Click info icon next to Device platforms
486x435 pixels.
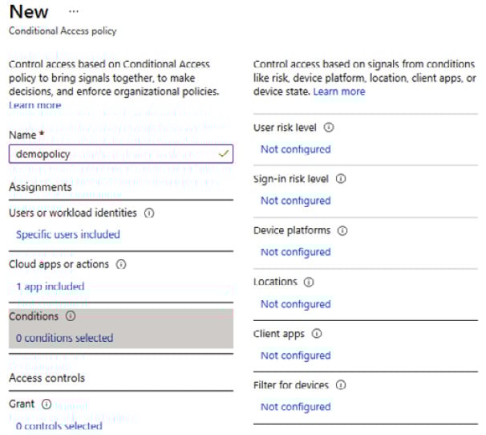(342, 230)
